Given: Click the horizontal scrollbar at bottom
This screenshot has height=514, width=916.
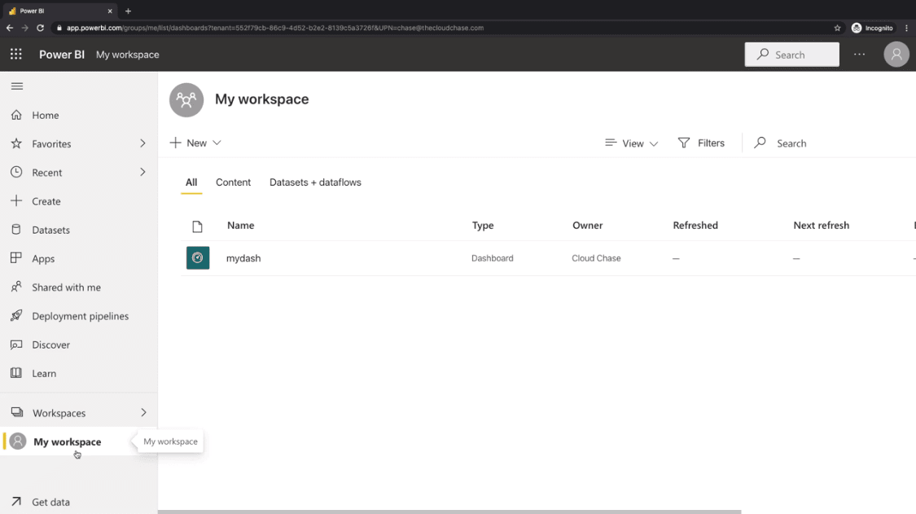Looking at the screenshot, I should [x=449, y=512].
